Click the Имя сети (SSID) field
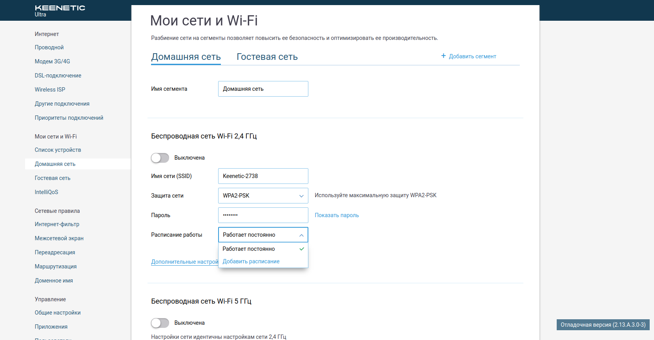The image size is (654, 340). (x=263, y=176)
